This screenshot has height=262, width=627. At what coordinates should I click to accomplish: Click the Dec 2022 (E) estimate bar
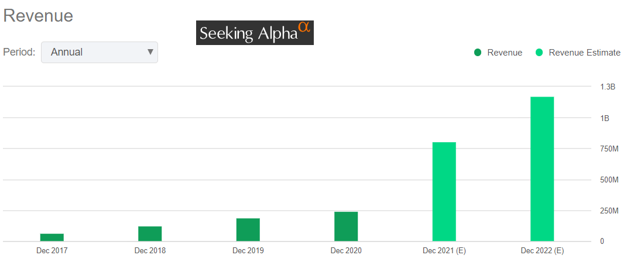click(x=542, y=168)
